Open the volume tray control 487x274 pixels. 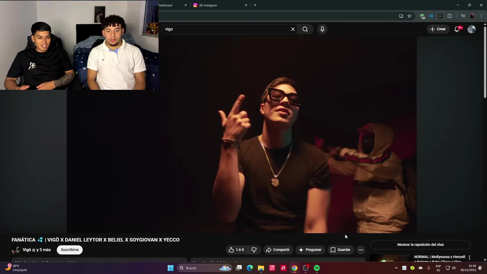click(454, 268)
